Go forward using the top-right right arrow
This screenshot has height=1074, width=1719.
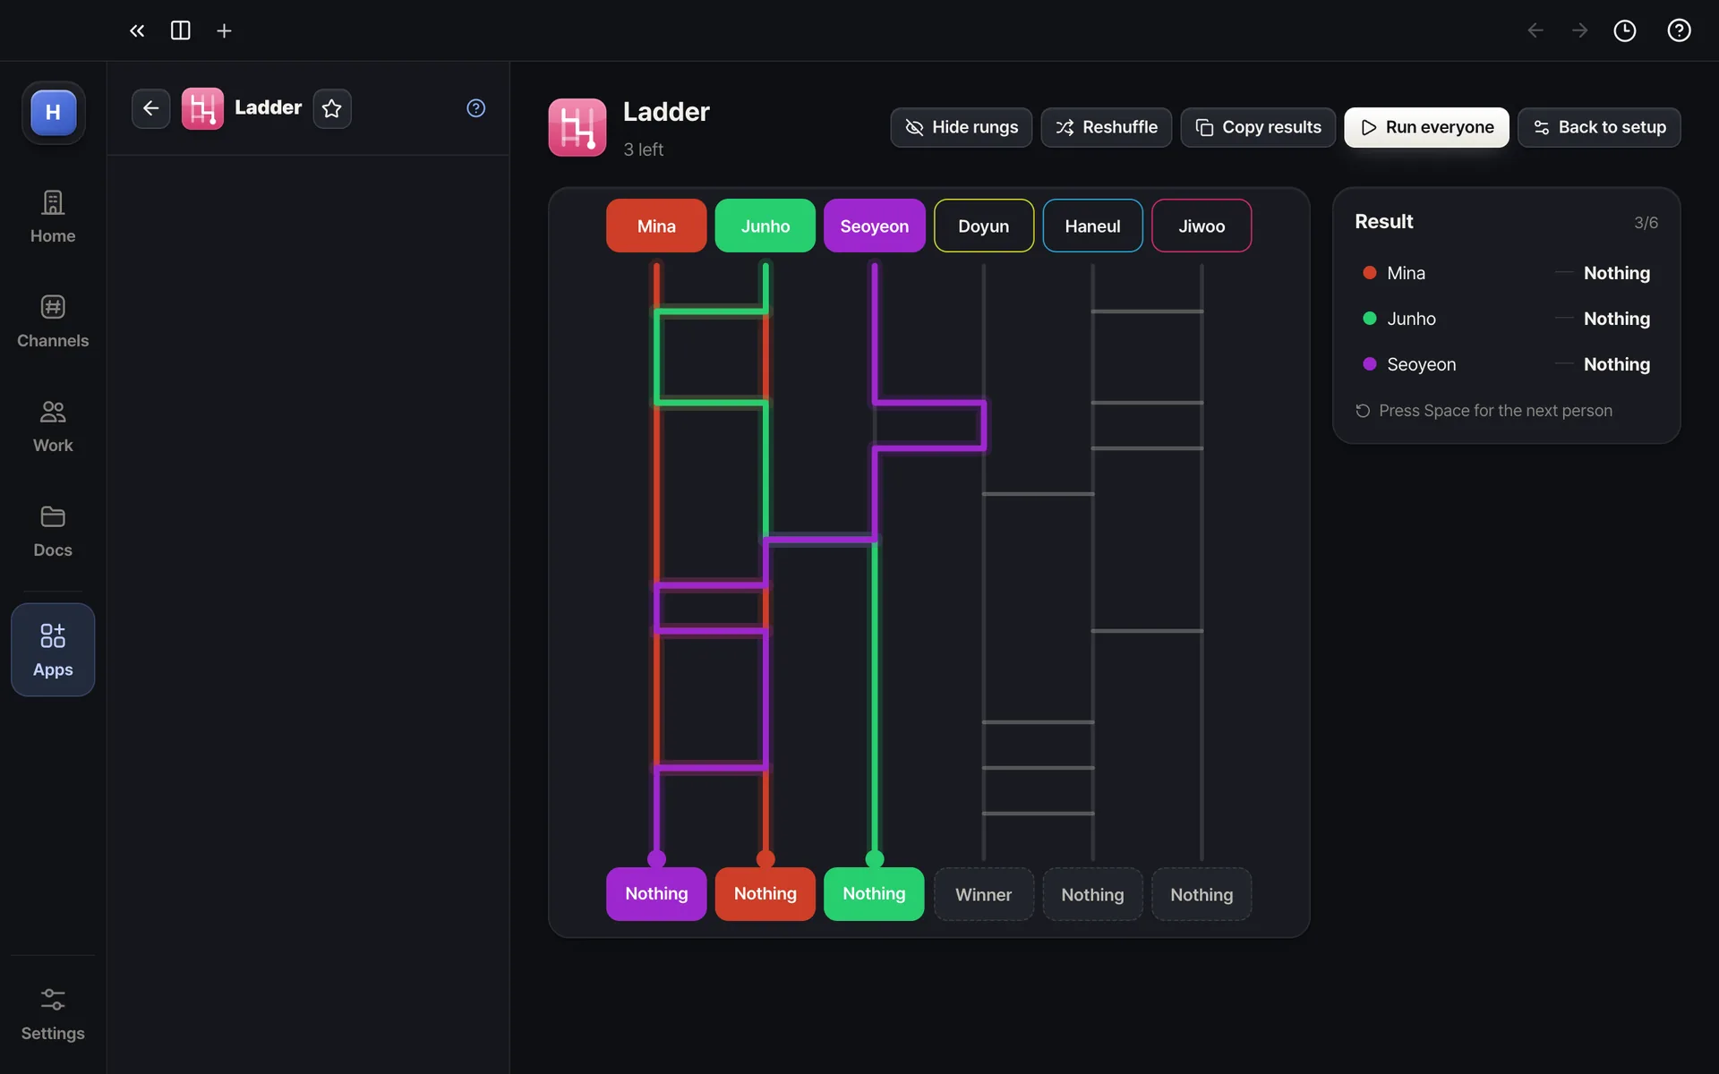click(x=1580, y=30)
